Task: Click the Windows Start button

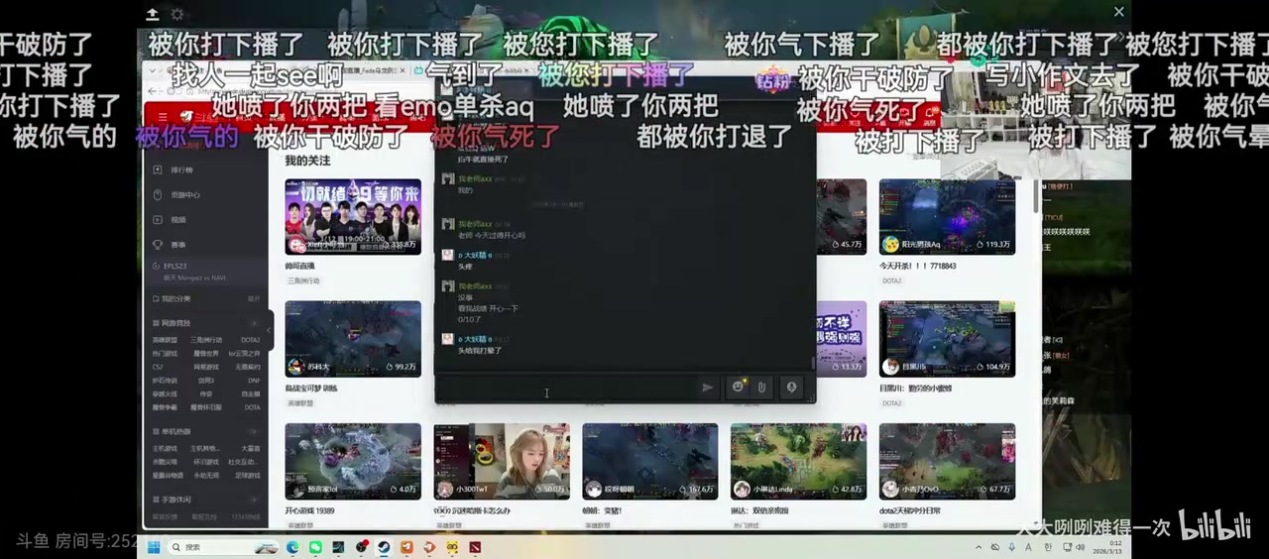Action: 154,547
